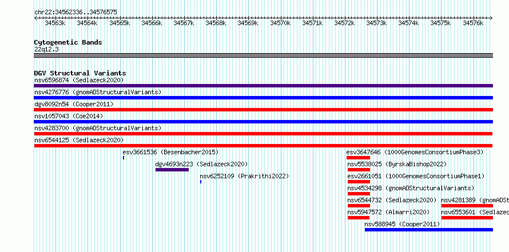This screenshot has height=252, width=509.
Task: Select the red nsv4281389 variant bar
Action: [x=467, y=206]
